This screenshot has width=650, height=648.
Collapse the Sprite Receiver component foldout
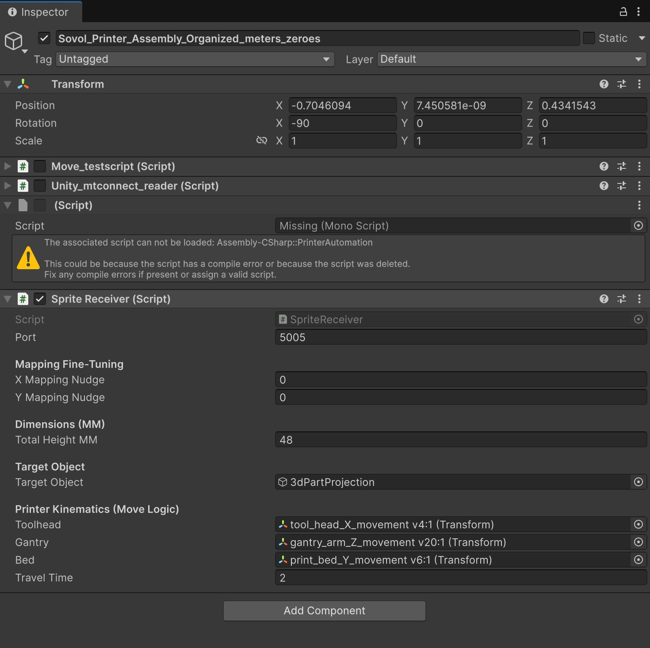click(x=8, y=299)
